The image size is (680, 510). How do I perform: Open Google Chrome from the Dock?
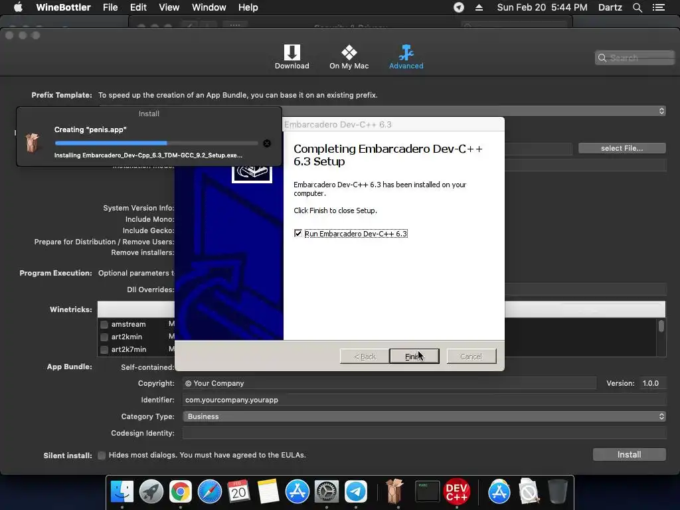click(181, 492)
